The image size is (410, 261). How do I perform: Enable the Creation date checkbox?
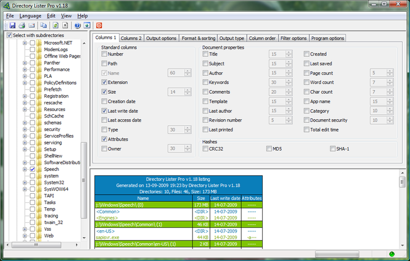coord(104,101)
